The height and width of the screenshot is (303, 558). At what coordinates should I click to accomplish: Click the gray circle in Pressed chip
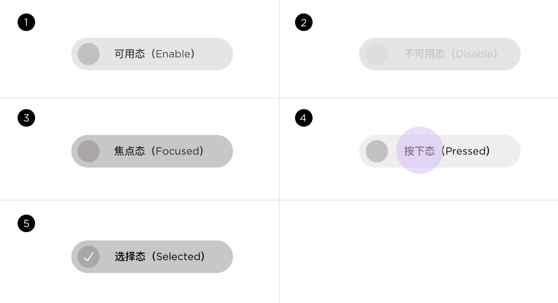[377, 151]
